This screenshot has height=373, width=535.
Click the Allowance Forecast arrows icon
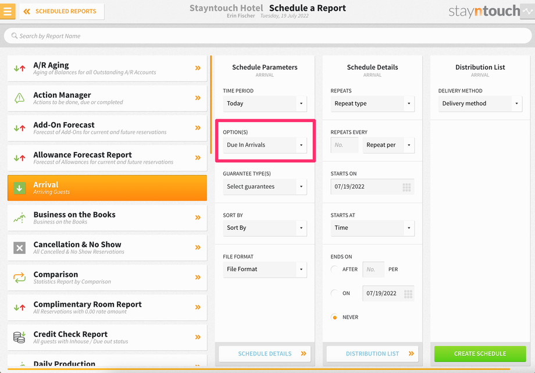[19, 158]
